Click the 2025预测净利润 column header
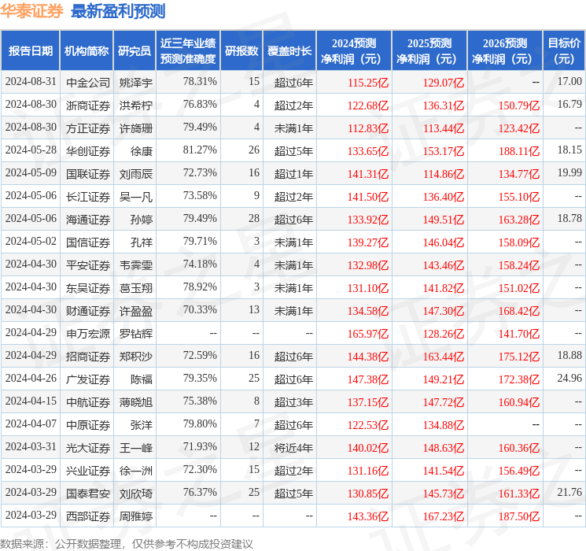The image size is (586, 551). (429, 50)
